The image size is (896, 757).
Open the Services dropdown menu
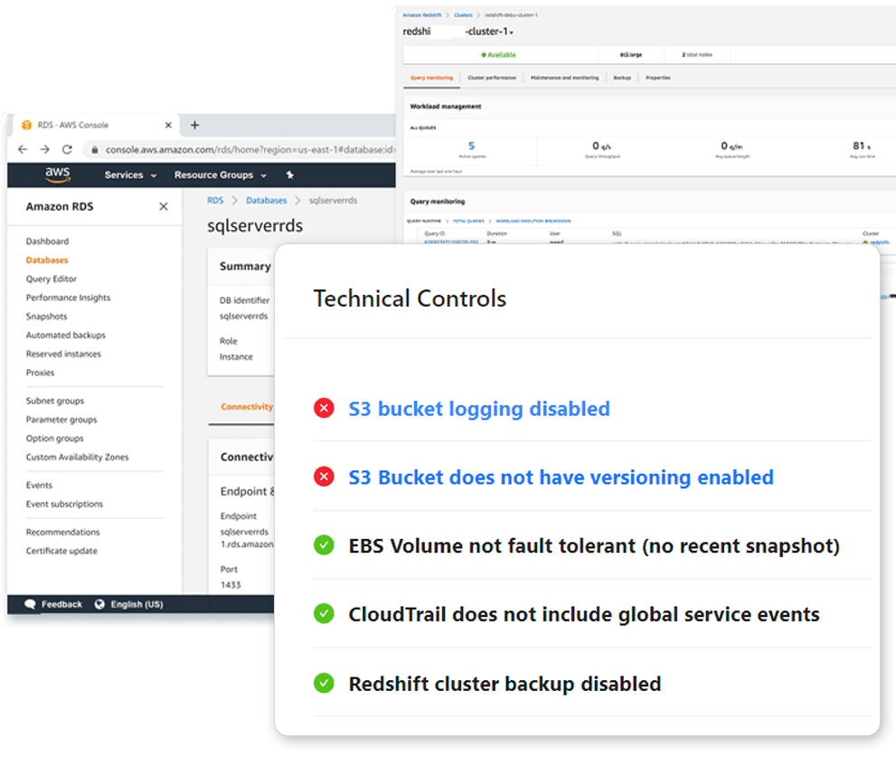(x=130, y=175)
